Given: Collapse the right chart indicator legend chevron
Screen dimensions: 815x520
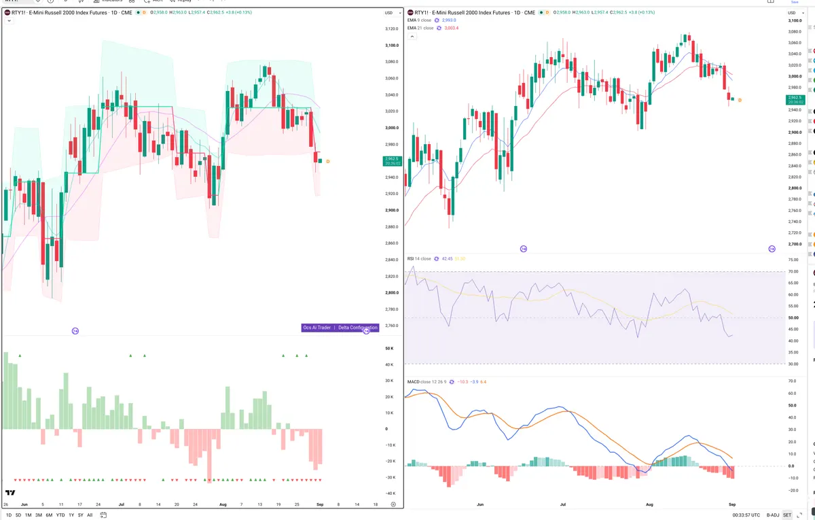Looking at the screenshot, I should pyautogui.click(x=411, y=35).
